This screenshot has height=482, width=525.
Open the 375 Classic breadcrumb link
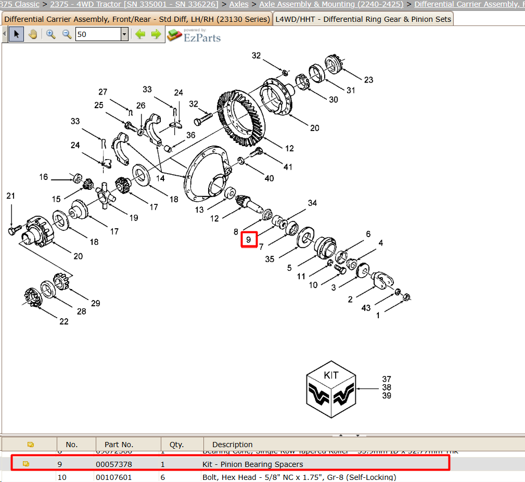click(x=20, y=4)
